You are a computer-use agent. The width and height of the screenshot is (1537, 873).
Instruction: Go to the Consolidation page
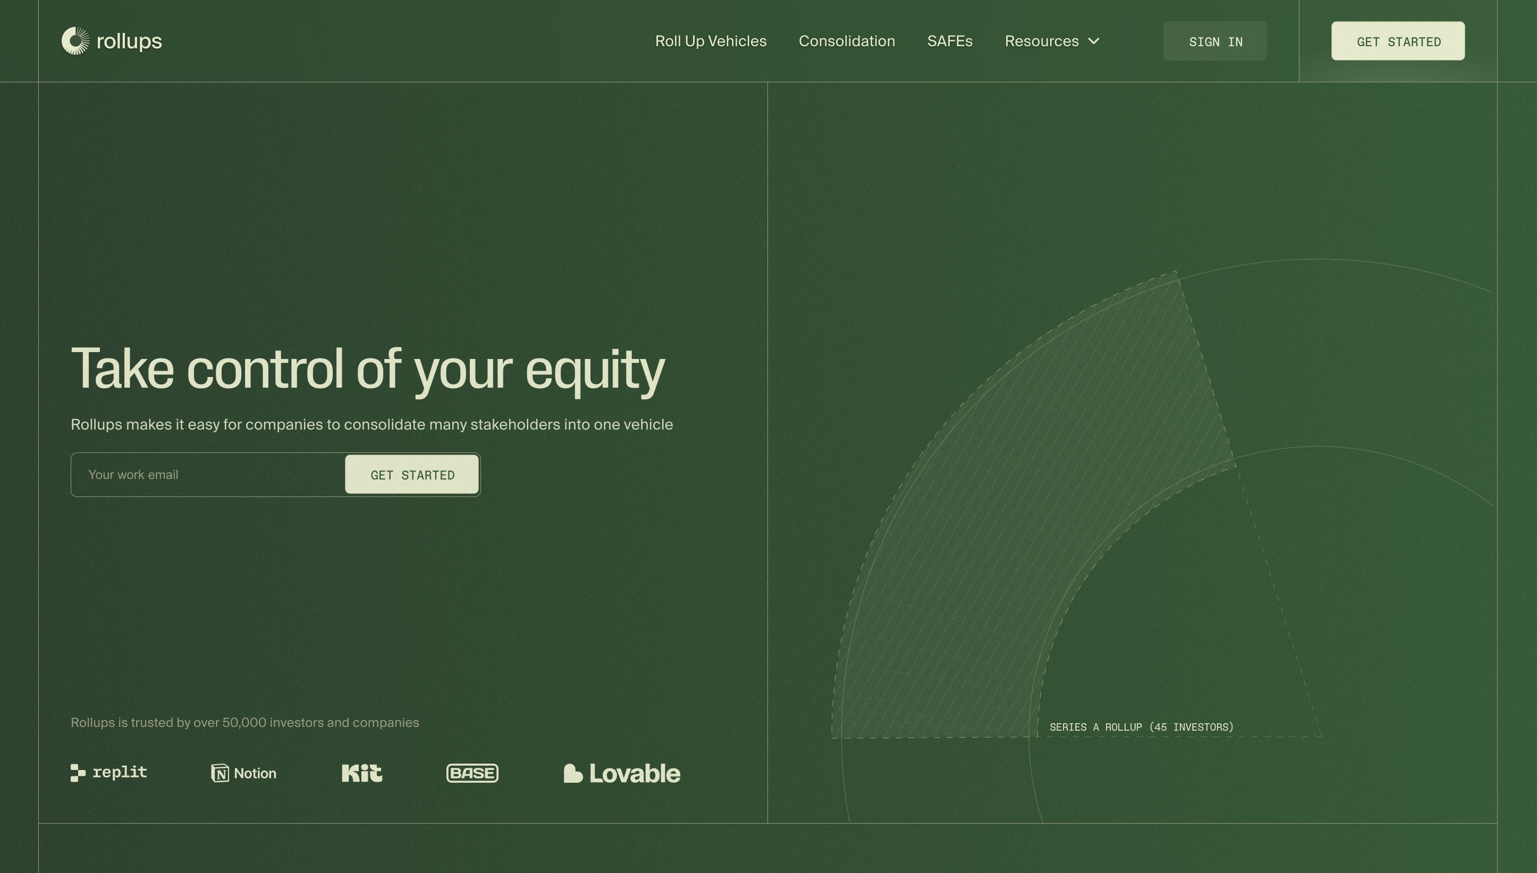pos(847,41)
